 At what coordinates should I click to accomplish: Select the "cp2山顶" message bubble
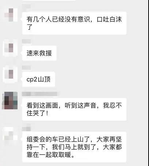[x=39, y=79]
